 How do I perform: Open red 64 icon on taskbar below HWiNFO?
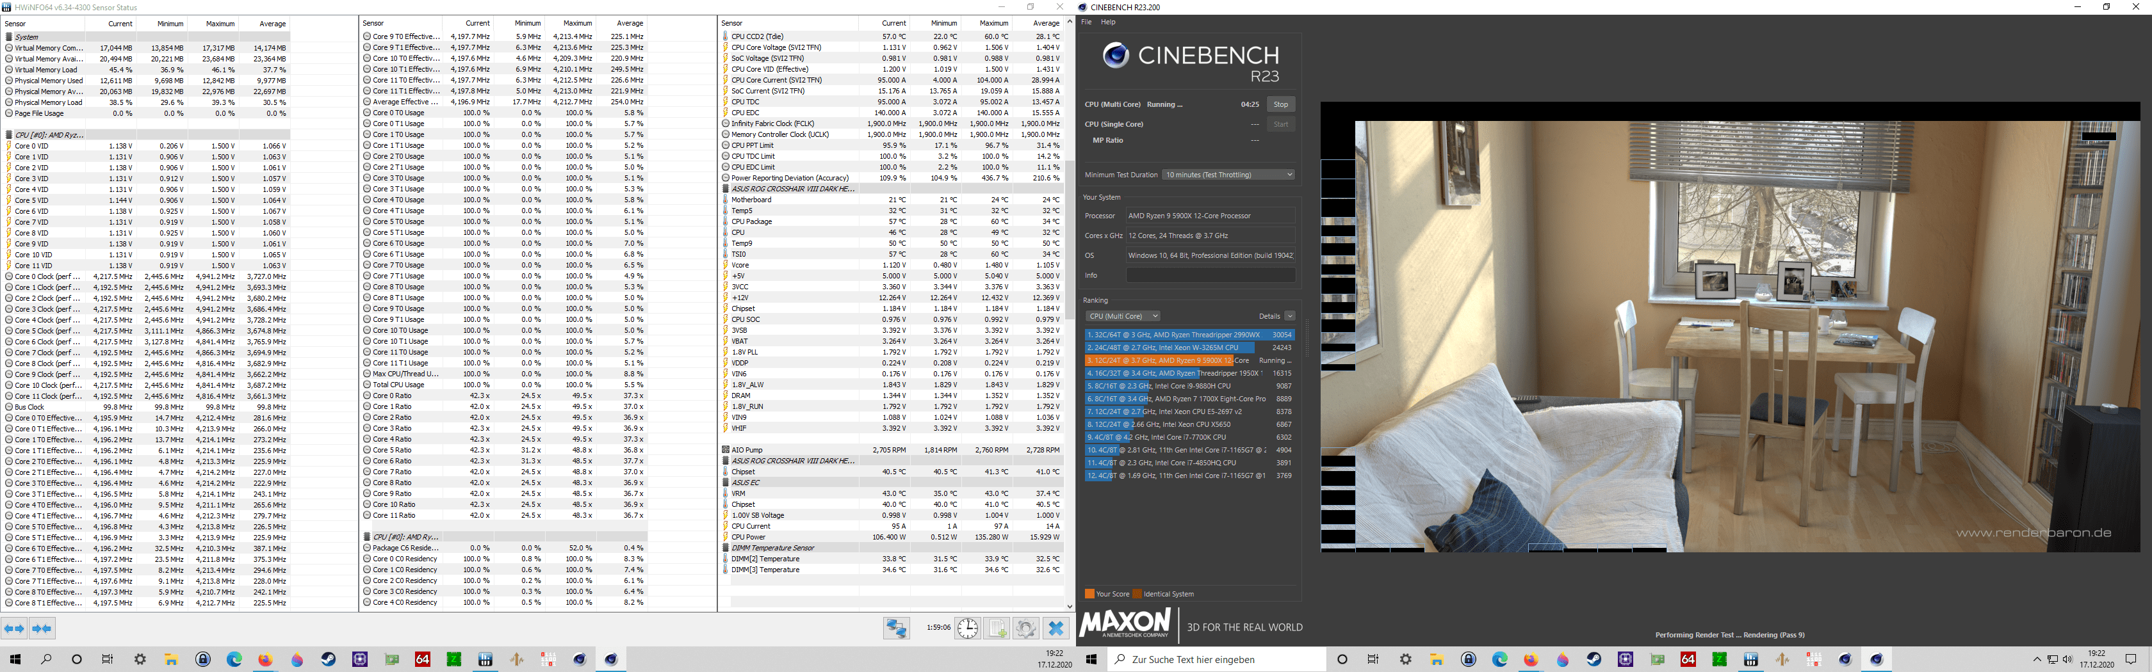pos(423,659)
